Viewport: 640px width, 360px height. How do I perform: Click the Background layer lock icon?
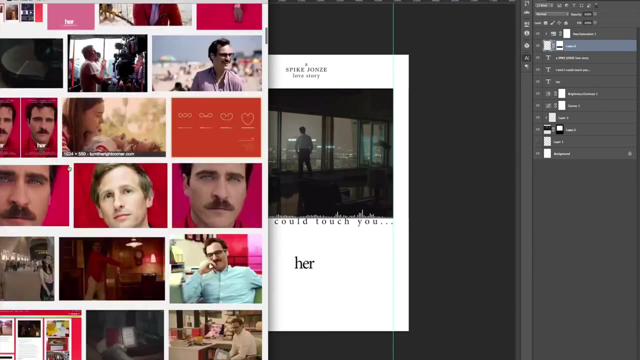tap(629, 153)
